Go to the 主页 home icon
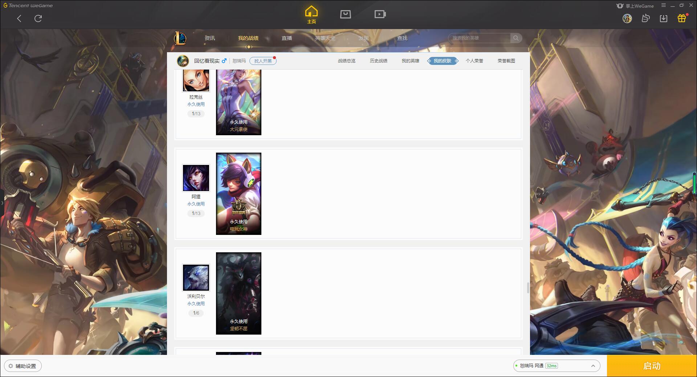Viewport: 697px width, 377px height. pyautogui.click(x=311, y=15)
